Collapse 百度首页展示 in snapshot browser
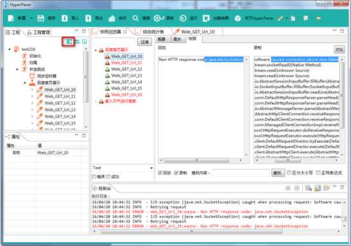351x246 pixels. pyautogui.click(x=96, y=50)
